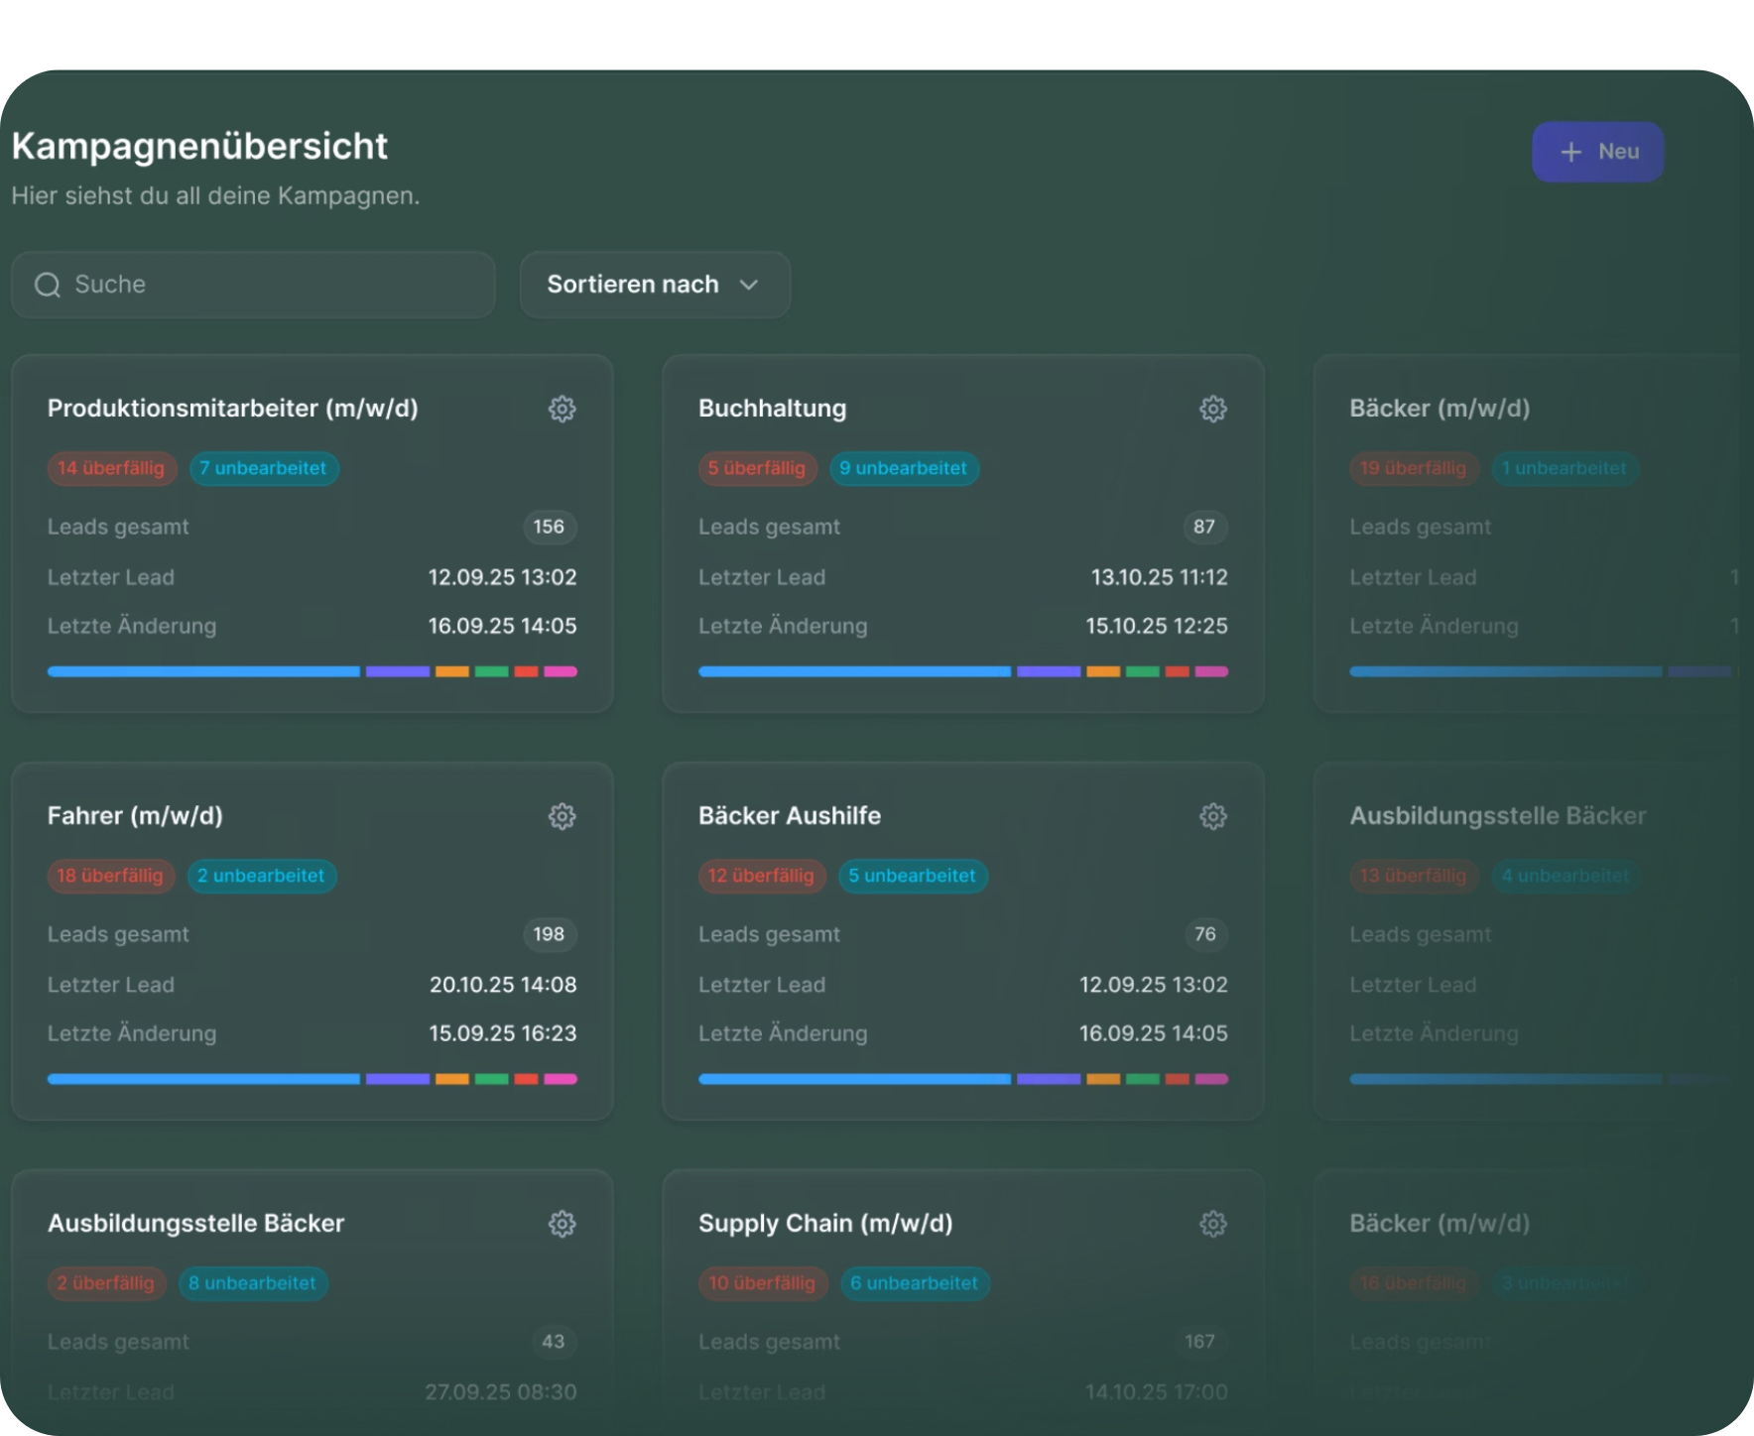This screenshot has height=1436, width=1754.
Task: Click the 156 leads count badge
Action: coord(549,527)
